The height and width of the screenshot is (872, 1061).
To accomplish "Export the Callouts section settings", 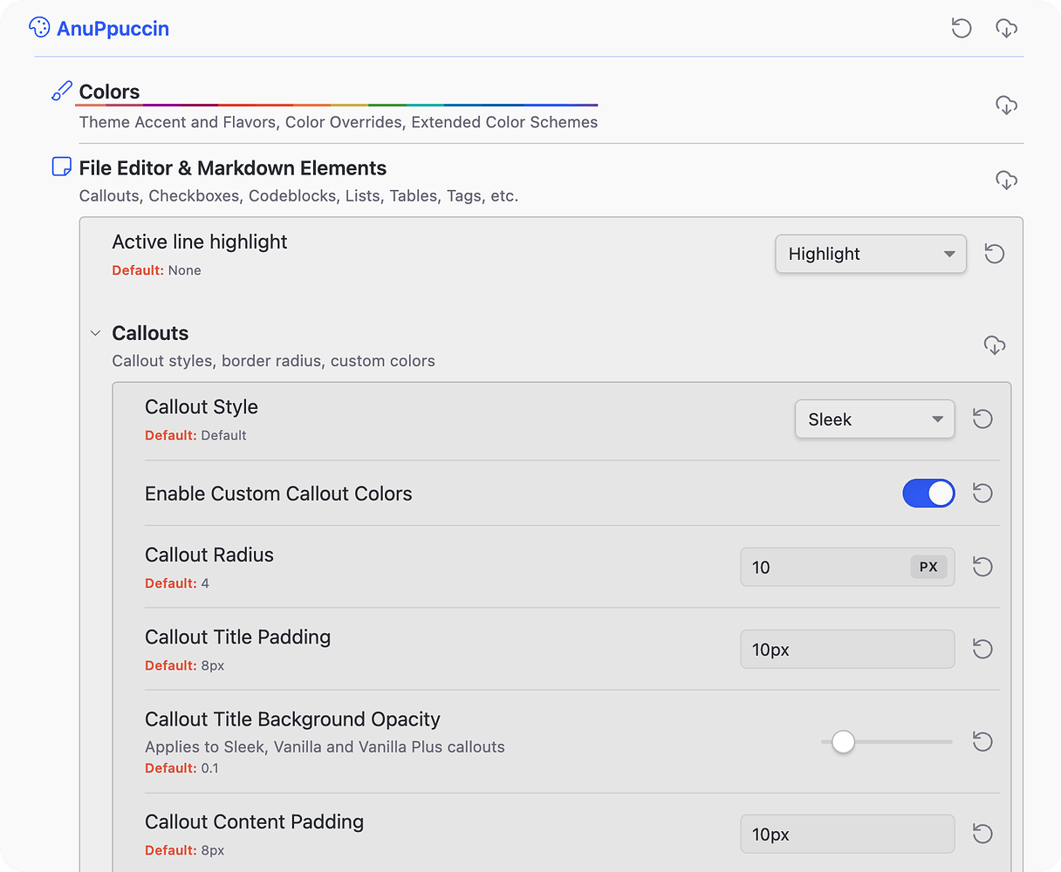I will pyautogui.click(x=995, y=345).
